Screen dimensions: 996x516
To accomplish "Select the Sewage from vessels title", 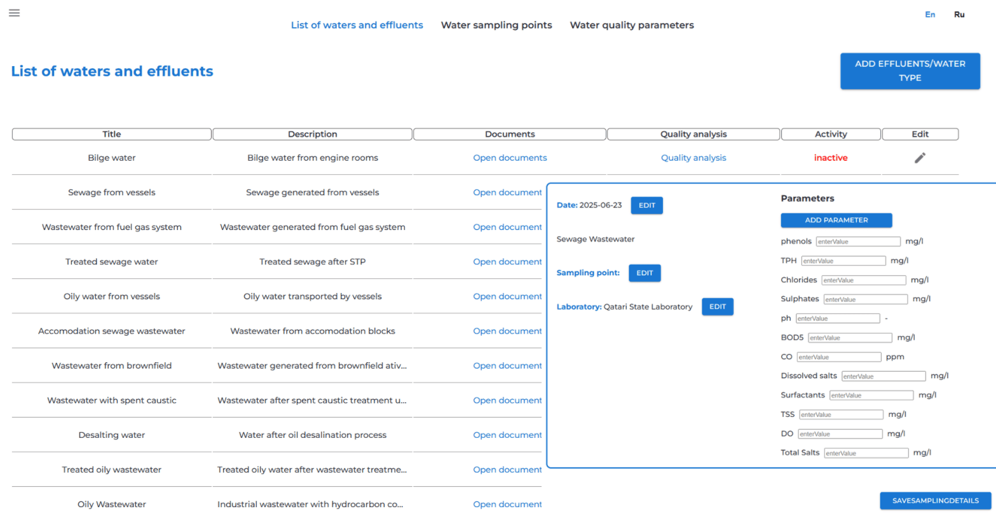I will [112, 193].
